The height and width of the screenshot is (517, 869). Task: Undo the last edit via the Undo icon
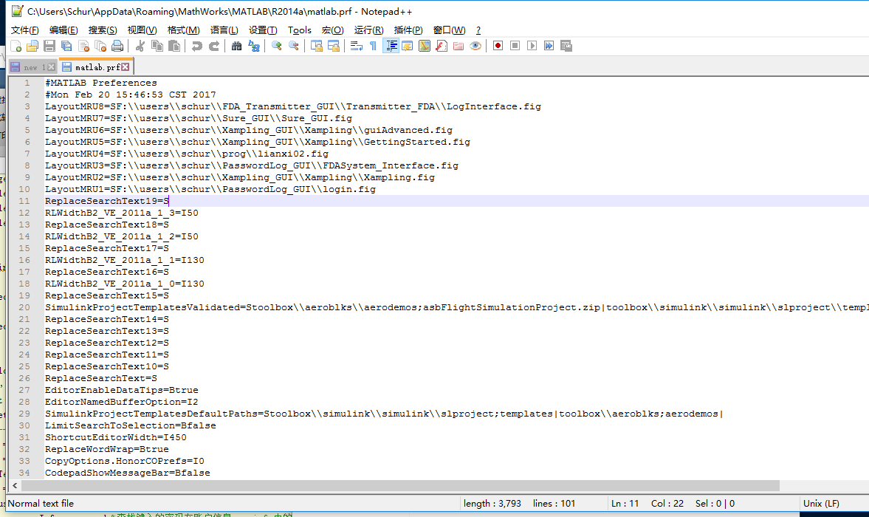click(x=195, y=45)
